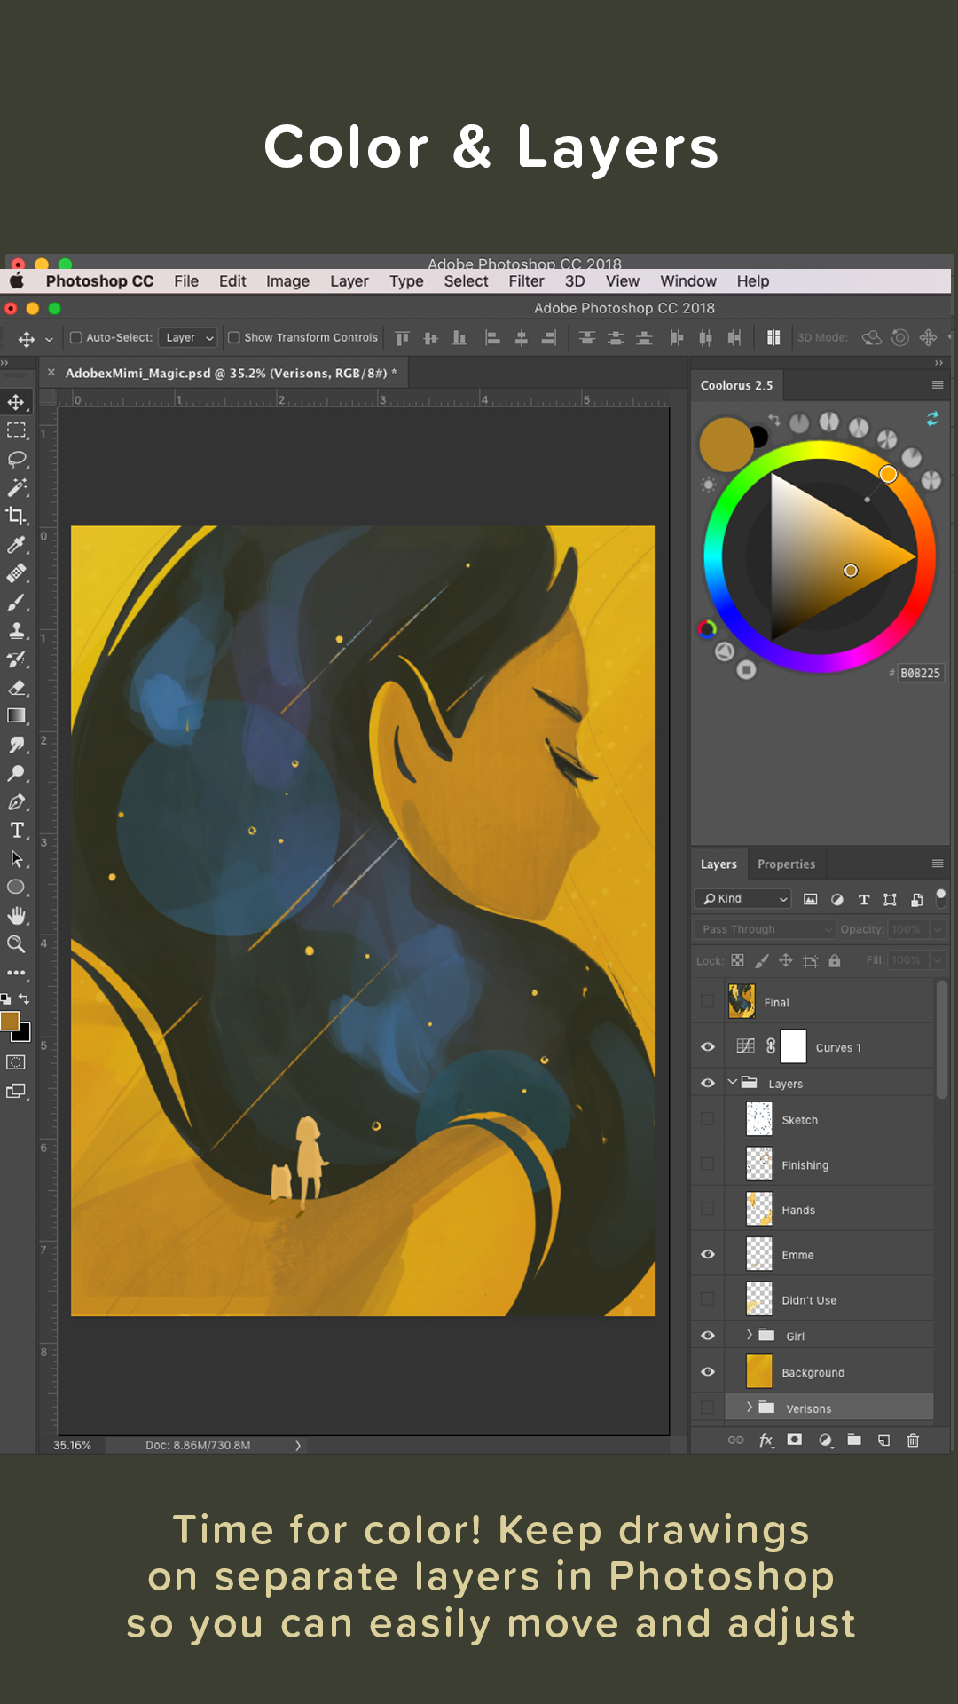Select the Path Selection tool
958x1704 pixels.
[x=16, y=858]
